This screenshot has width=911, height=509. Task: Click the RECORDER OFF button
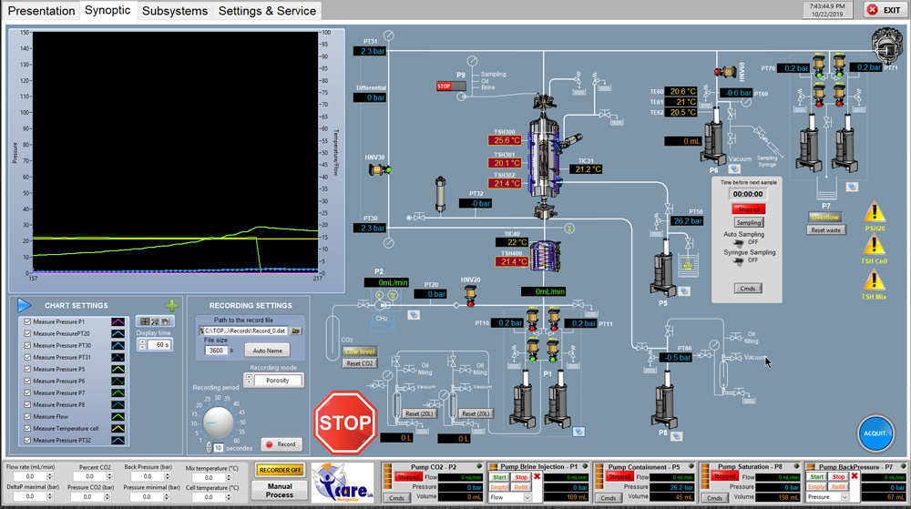click(x=280, y=470)
